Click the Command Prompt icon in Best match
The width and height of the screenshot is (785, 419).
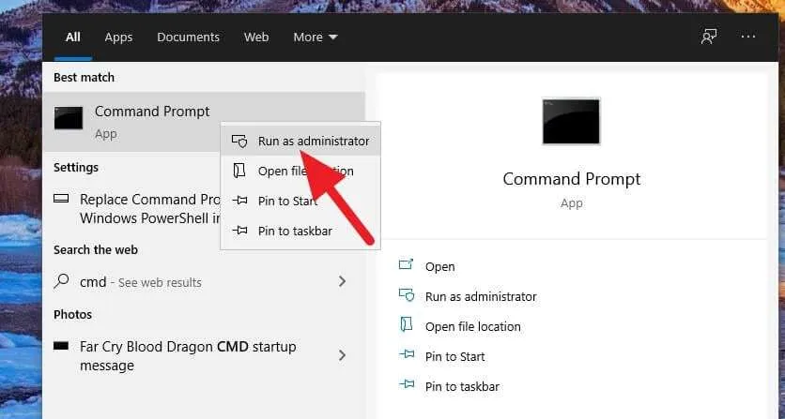(x=69, y=118)
